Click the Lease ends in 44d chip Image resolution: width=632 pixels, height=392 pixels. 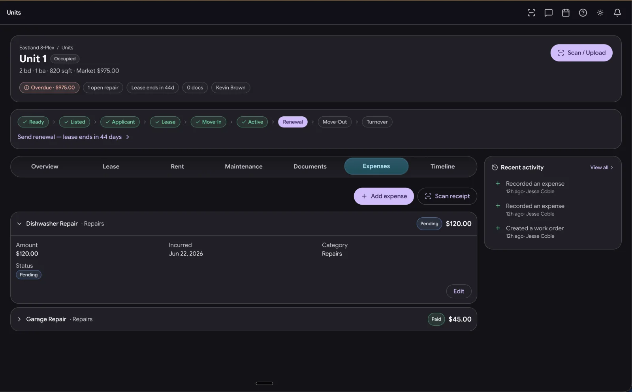click(152, 88)
